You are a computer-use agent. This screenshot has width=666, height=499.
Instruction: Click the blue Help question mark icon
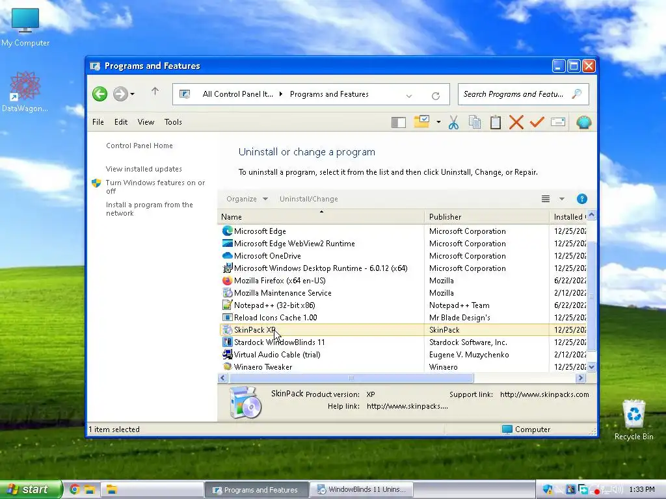tap(582, 199)
